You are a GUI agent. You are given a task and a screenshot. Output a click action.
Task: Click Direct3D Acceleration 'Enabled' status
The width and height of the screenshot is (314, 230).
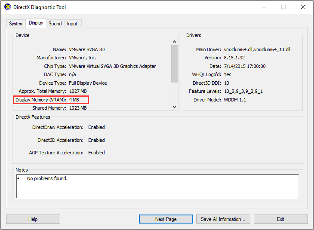point(96,140)
